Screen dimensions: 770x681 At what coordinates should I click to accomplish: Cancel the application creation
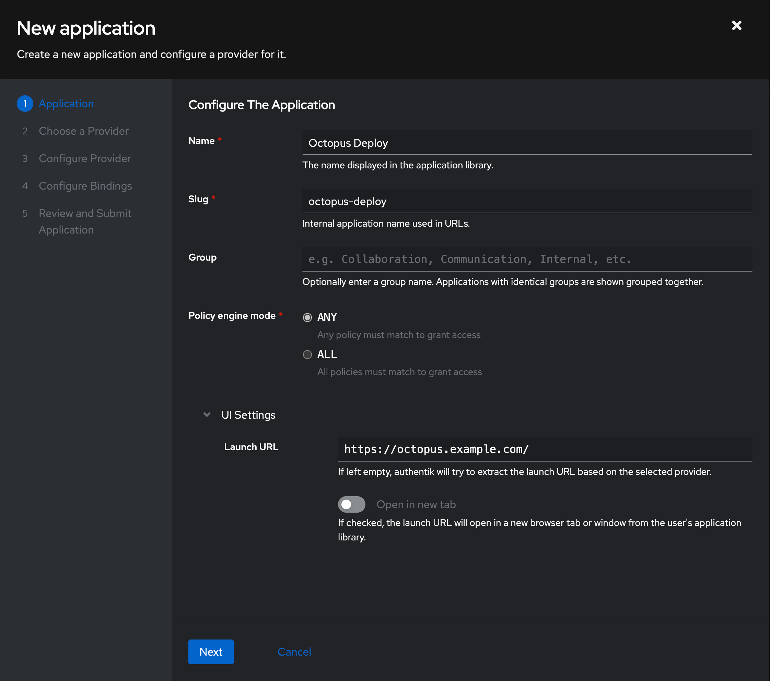(x=294, y=652)
